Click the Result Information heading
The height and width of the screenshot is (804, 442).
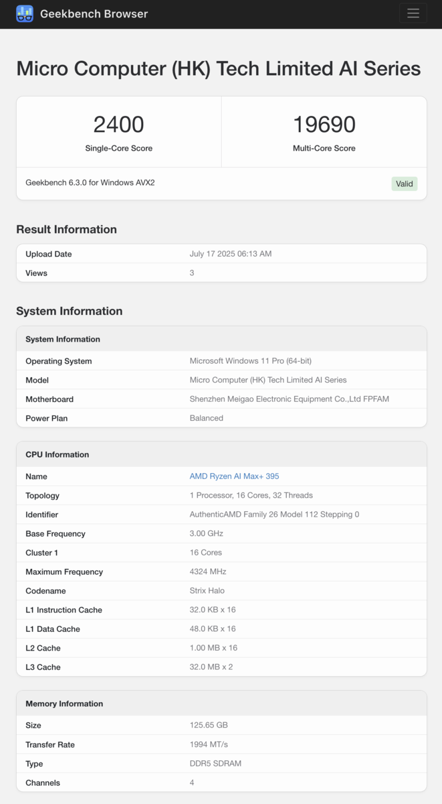66,229
